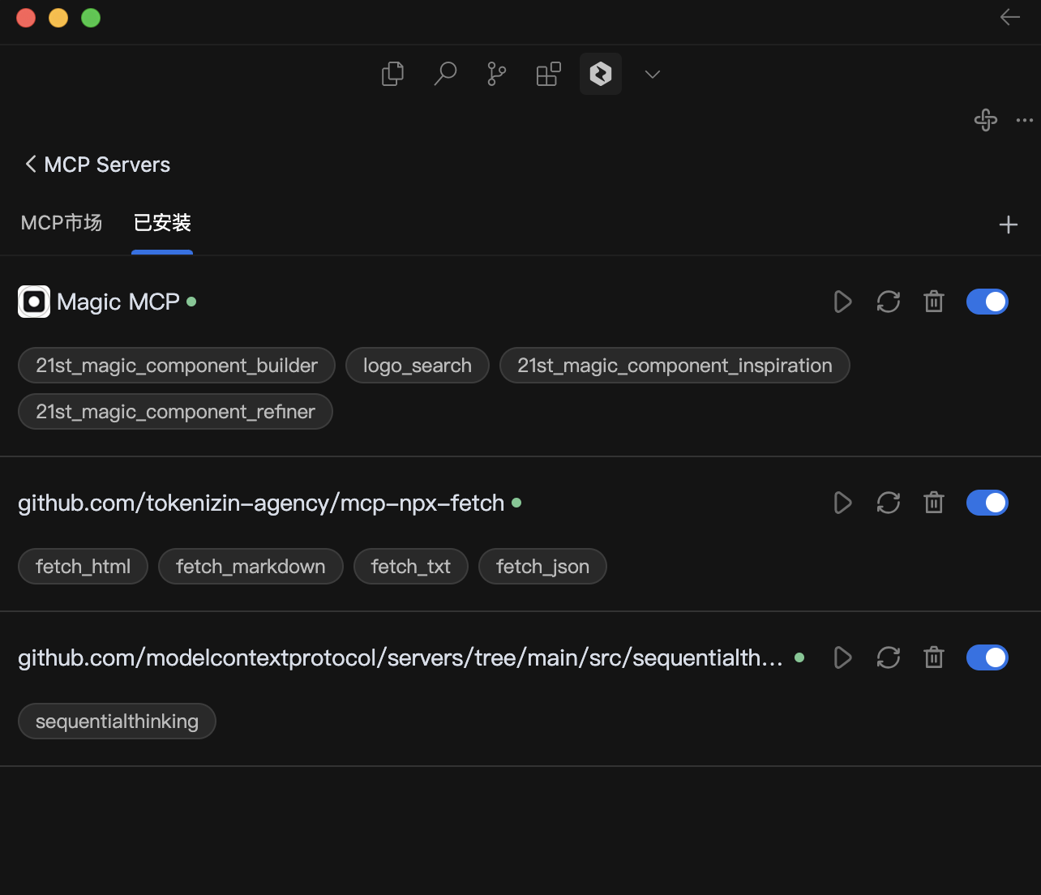
Task: Select the 21st_magic_component_refiner tool tag
Action: pos(175,412)
